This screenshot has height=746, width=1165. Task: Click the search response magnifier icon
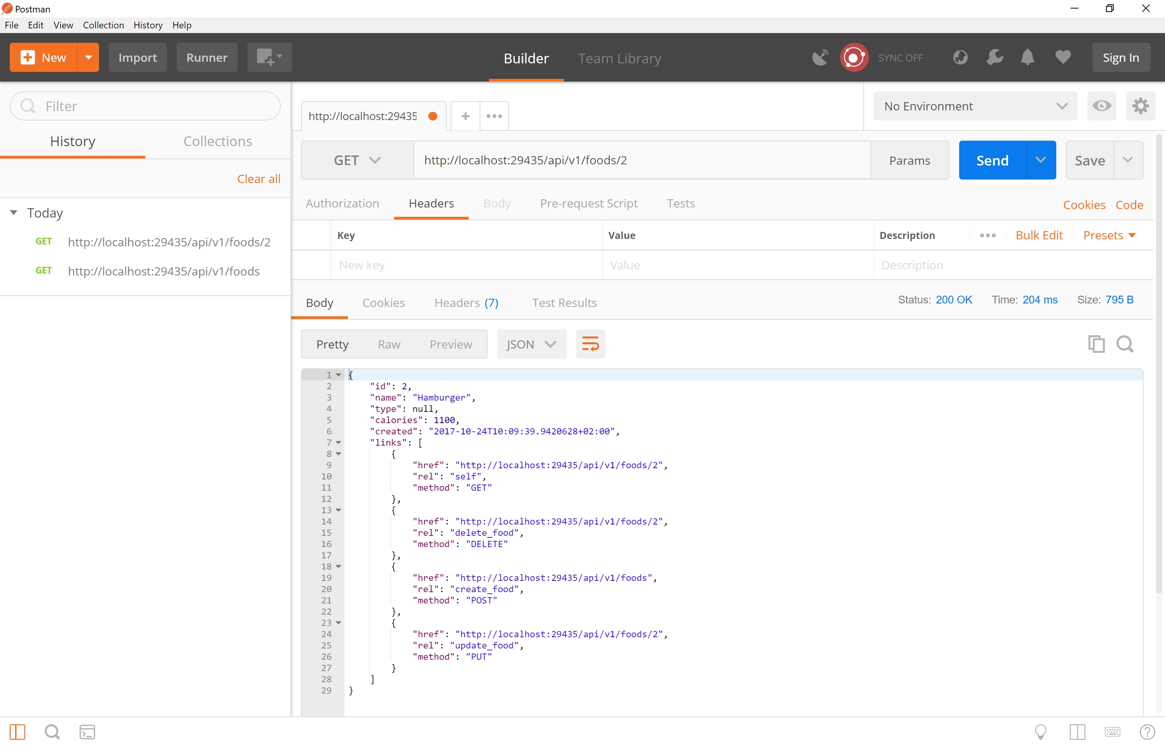coord(1125,344)
